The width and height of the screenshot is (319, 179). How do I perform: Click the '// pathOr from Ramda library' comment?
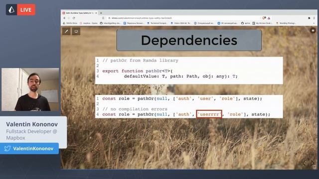tap(141, 61)
